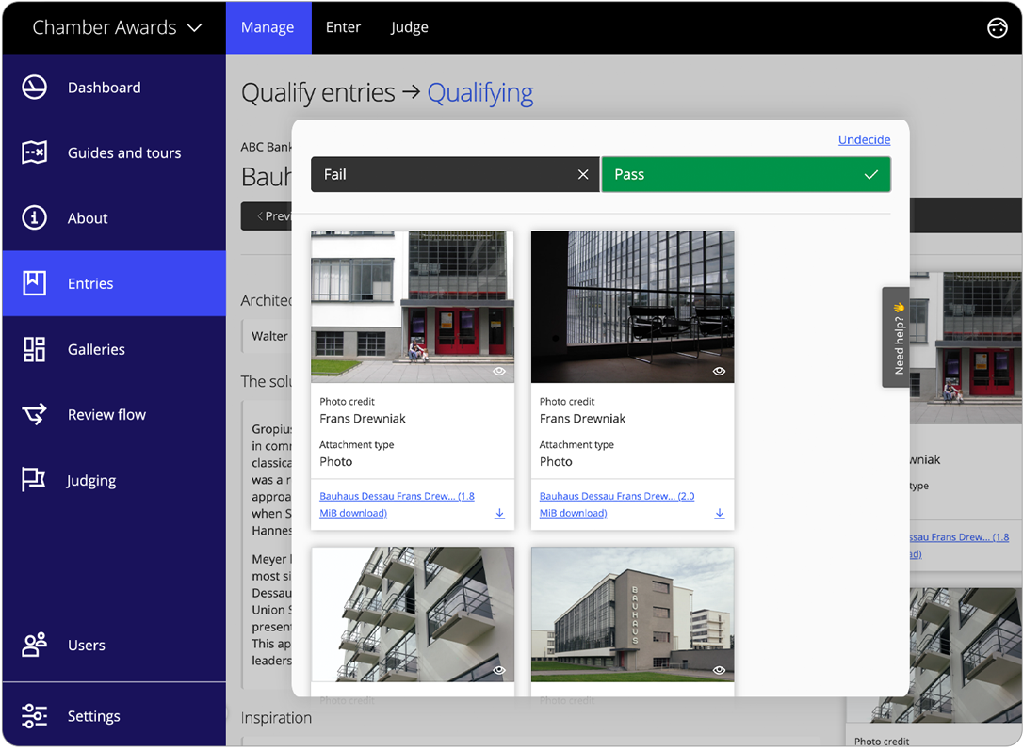This screenshot has height=750, width=1023.
Task: Switch to the Judge tab
Action: point(409,27)
